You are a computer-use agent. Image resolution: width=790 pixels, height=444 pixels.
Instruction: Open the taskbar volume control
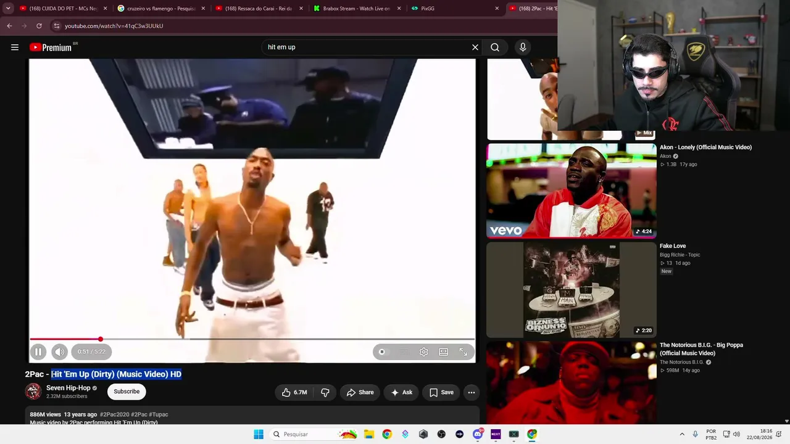coord(736,434)
